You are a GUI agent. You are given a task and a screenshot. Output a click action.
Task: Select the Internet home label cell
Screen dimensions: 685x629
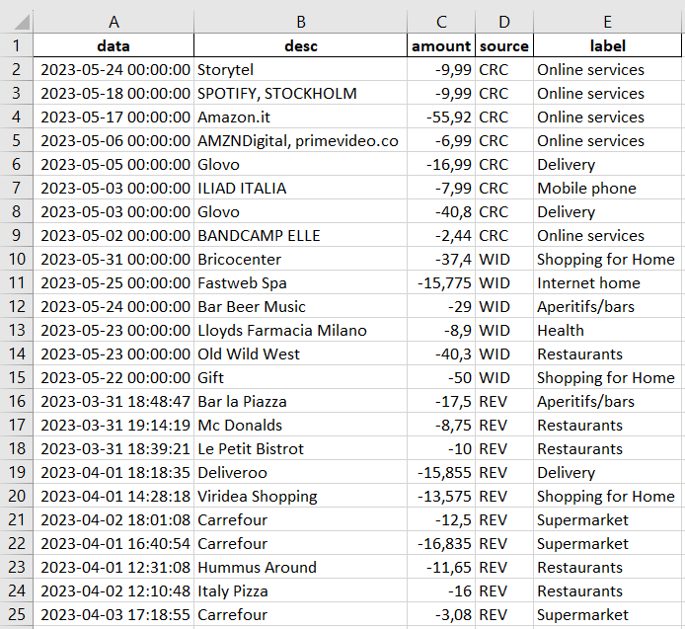click(607, 282)
